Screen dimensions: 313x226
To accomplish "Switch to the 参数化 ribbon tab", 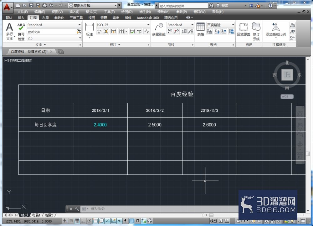I will [x=59, y=18].
